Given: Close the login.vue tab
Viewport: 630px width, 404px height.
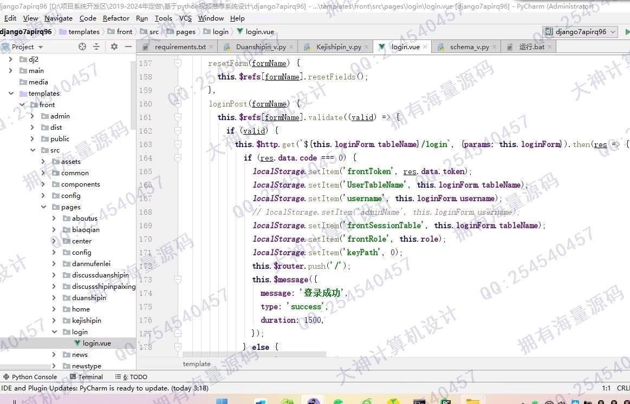Looking at the screenshot, I should point(425,47).
